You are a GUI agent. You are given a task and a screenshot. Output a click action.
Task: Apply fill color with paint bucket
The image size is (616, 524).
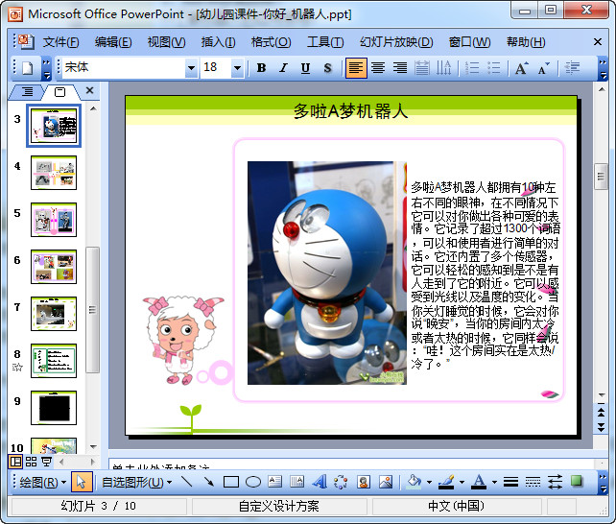[x=415, y=482]
